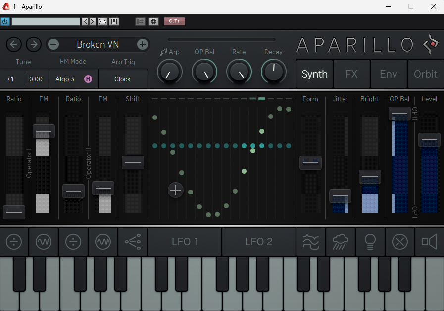
Task: Open the Jitter rain cloud icon
Action: 341,242
